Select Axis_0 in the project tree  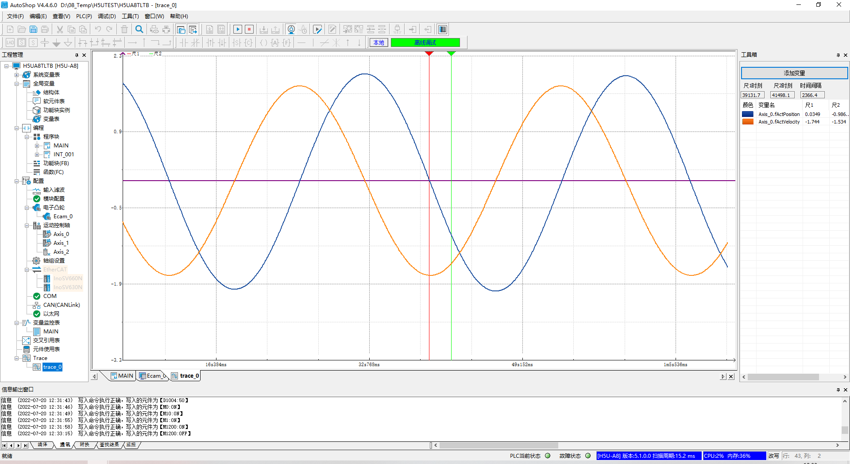(x=61, y=234)
